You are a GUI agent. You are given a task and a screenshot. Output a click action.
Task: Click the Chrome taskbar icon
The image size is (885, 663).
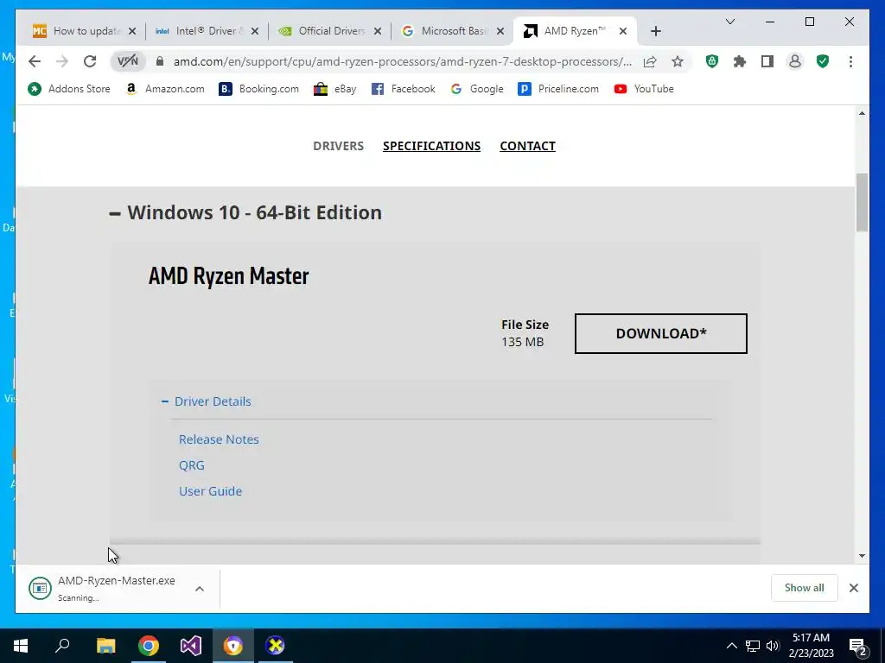(149, 646)
